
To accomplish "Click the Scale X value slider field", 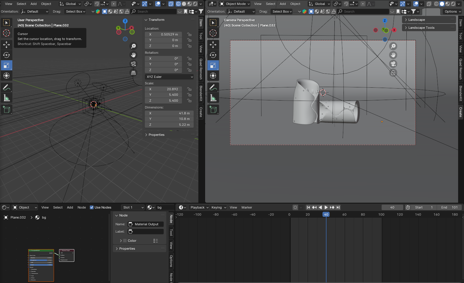I will click(164, 89).
